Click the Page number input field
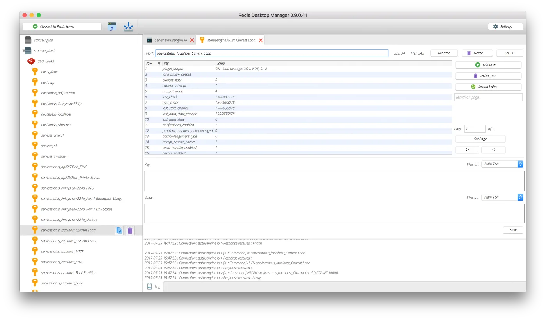Viewport: 546px width, 320px height. coord(475,129)
